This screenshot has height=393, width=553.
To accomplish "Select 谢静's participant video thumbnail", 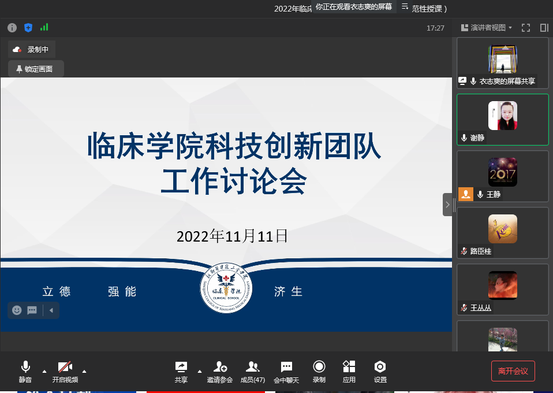I will point(502,119).
